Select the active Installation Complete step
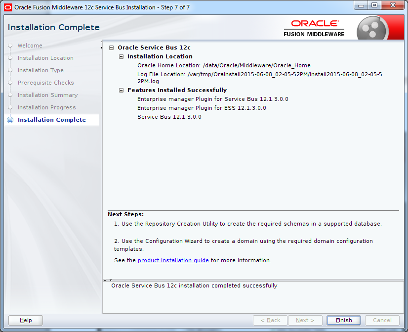Screen dimensions: 408x332 coord(51,120)
